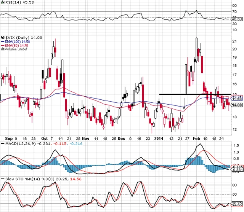Click the Slow STO 20.25 value tag
Image resolution: width=244 pixels, height=212 pixels.
pos(237,204)
